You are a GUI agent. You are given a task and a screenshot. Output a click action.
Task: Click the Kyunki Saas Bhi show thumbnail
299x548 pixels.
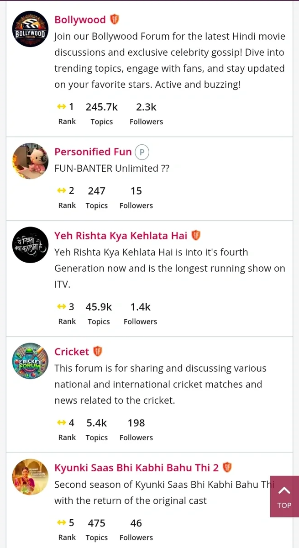click(30, 477)
